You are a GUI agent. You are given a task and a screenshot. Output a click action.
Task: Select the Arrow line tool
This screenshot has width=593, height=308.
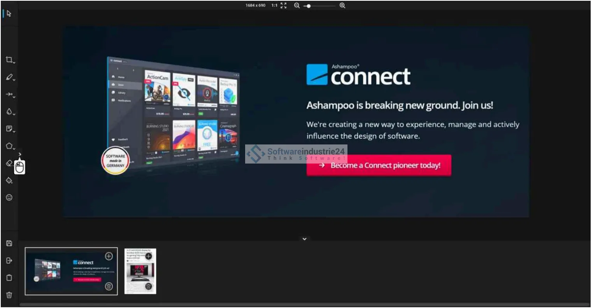click(x=9, y=94)
